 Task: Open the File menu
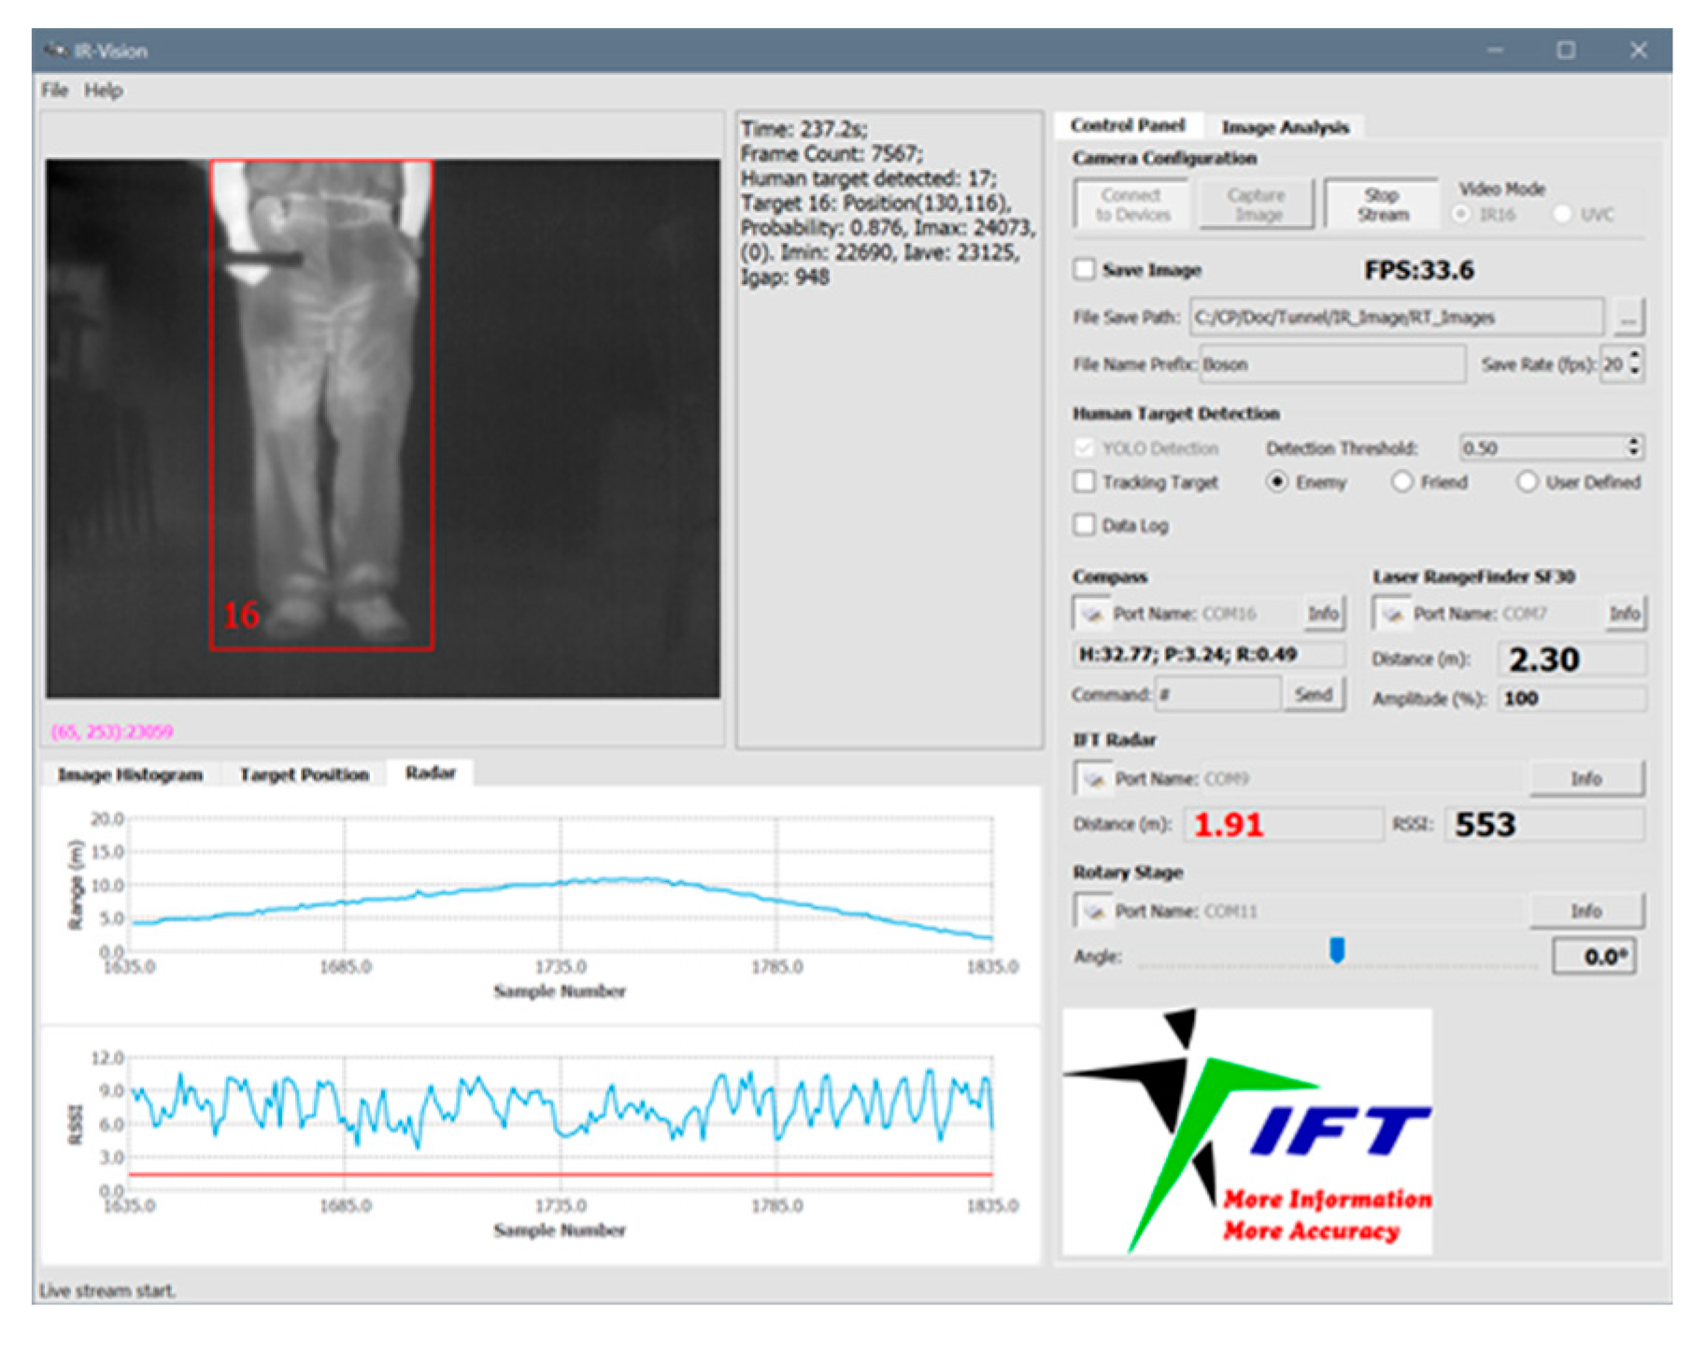click(x=54, y=91)
